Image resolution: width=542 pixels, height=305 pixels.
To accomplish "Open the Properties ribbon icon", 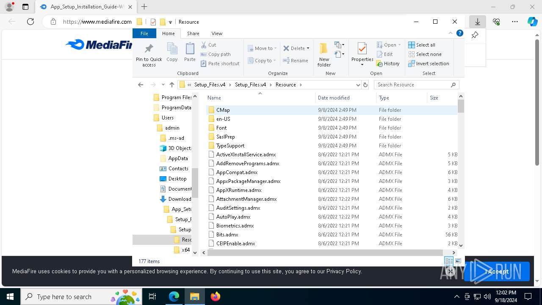I will pos(362,55).
